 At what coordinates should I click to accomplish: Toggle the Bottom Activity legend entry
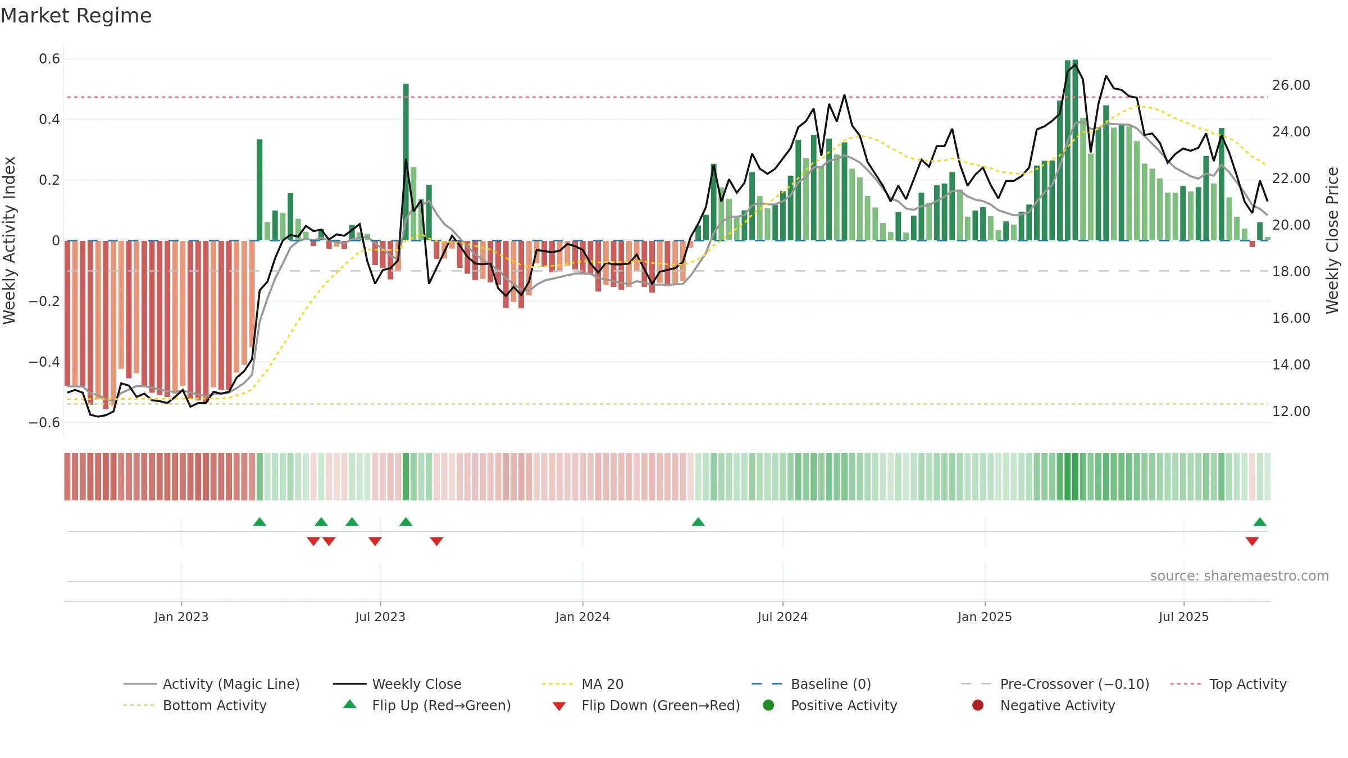195,705
